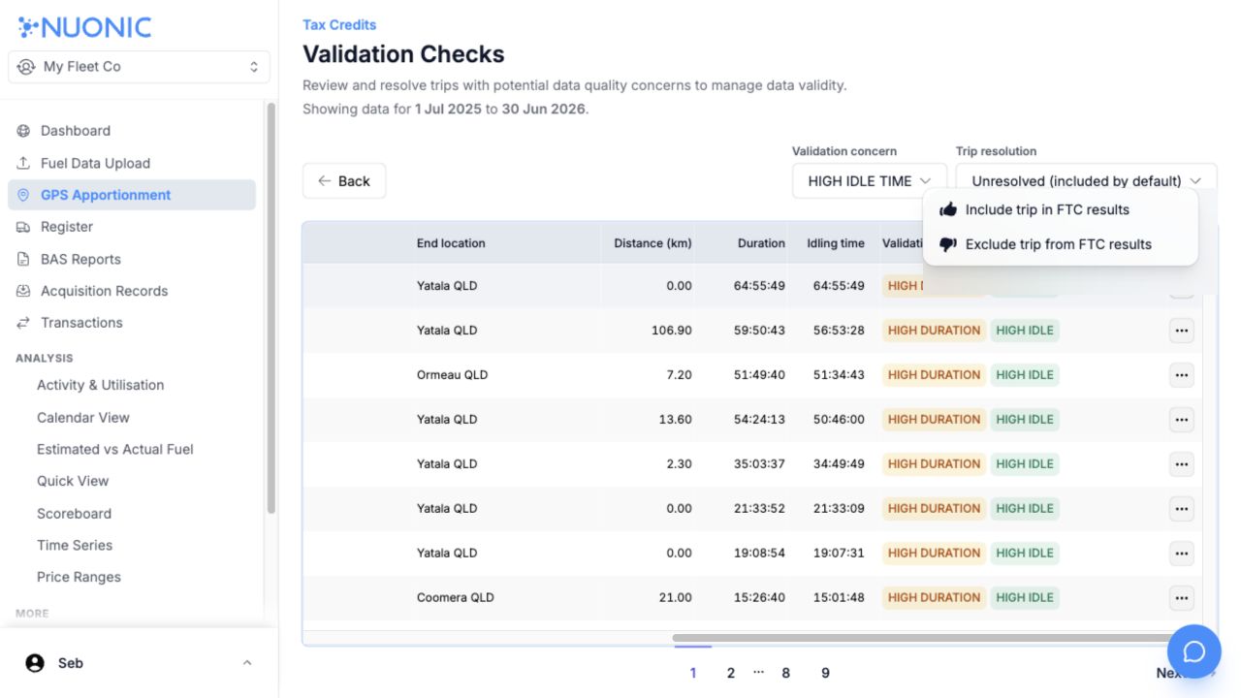Expand the Seb account menu chevron
This screenshot has width=1241, height=698.
coord(247,663)
